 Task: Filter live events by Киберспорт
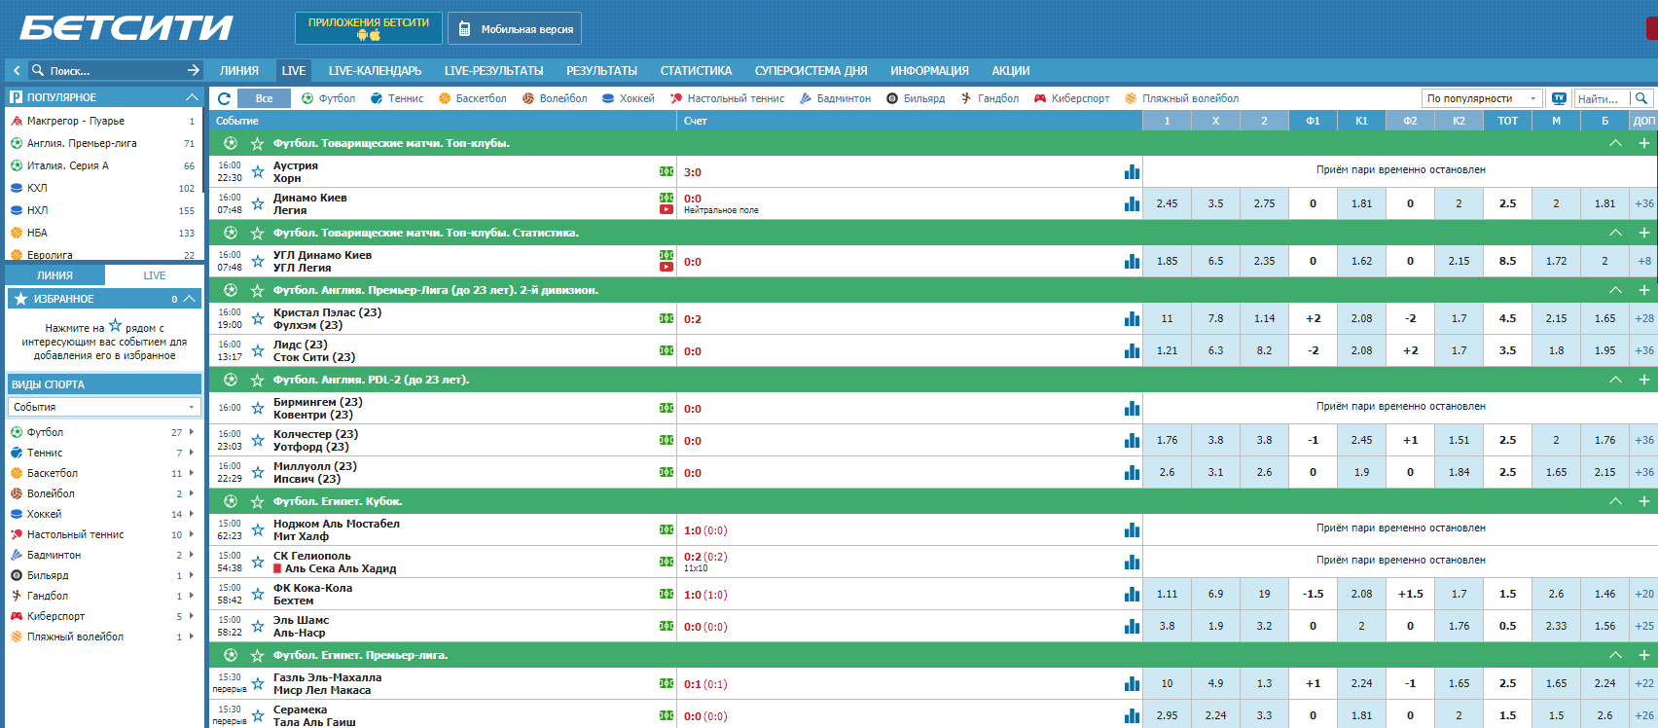[x=1071, y=98]
